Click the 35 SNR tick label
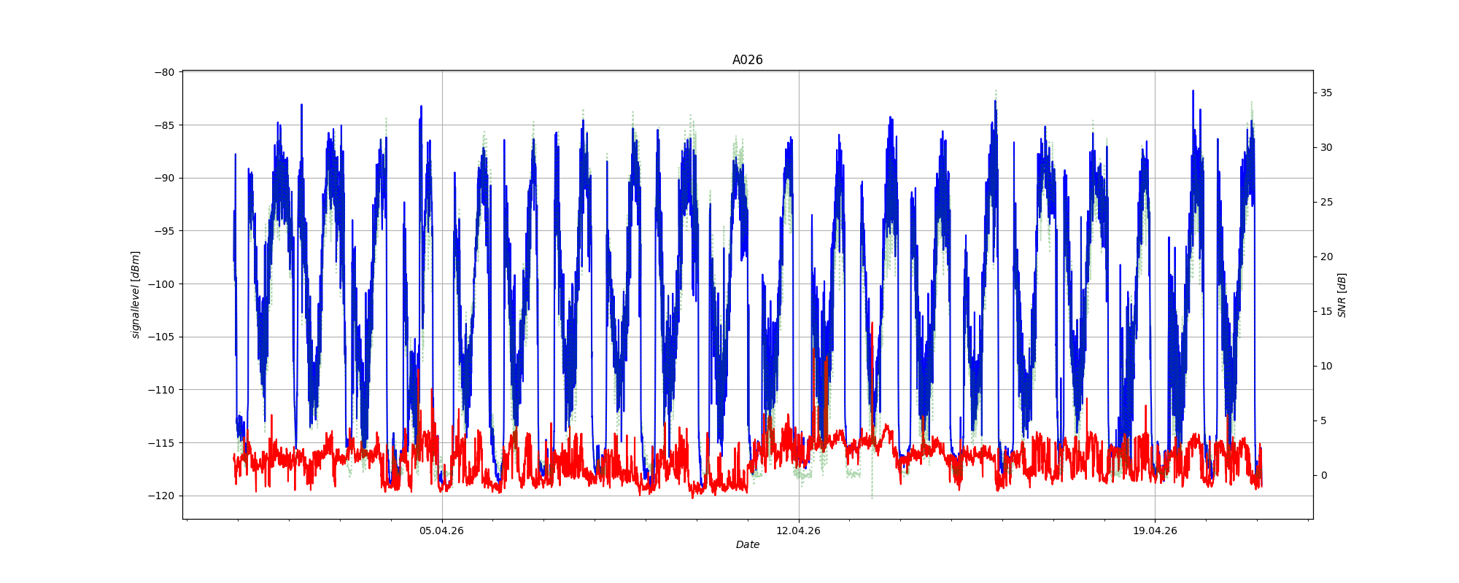Image resolution: width=1459 pixels, height=583 pixels. pyautogui.click(x=1326, y=93)
